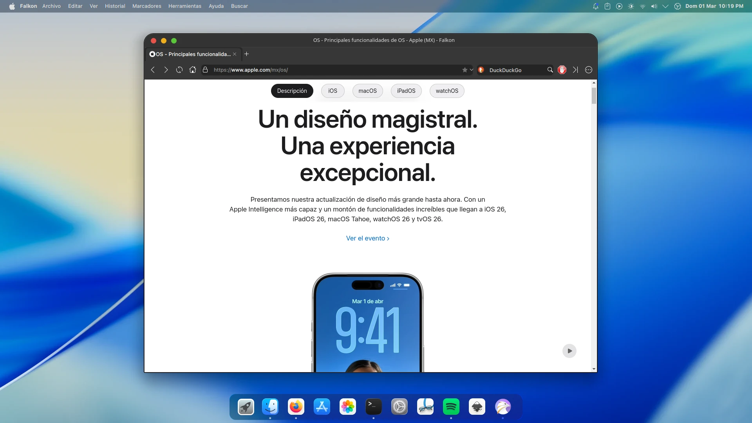Click the Ver el evento link
This screenshot has width=752, height=423.
point(367,238)
